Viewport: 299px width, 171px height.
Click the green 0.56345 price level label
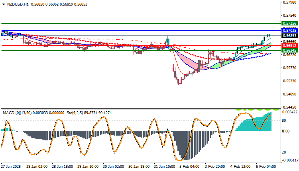[289, 51]
